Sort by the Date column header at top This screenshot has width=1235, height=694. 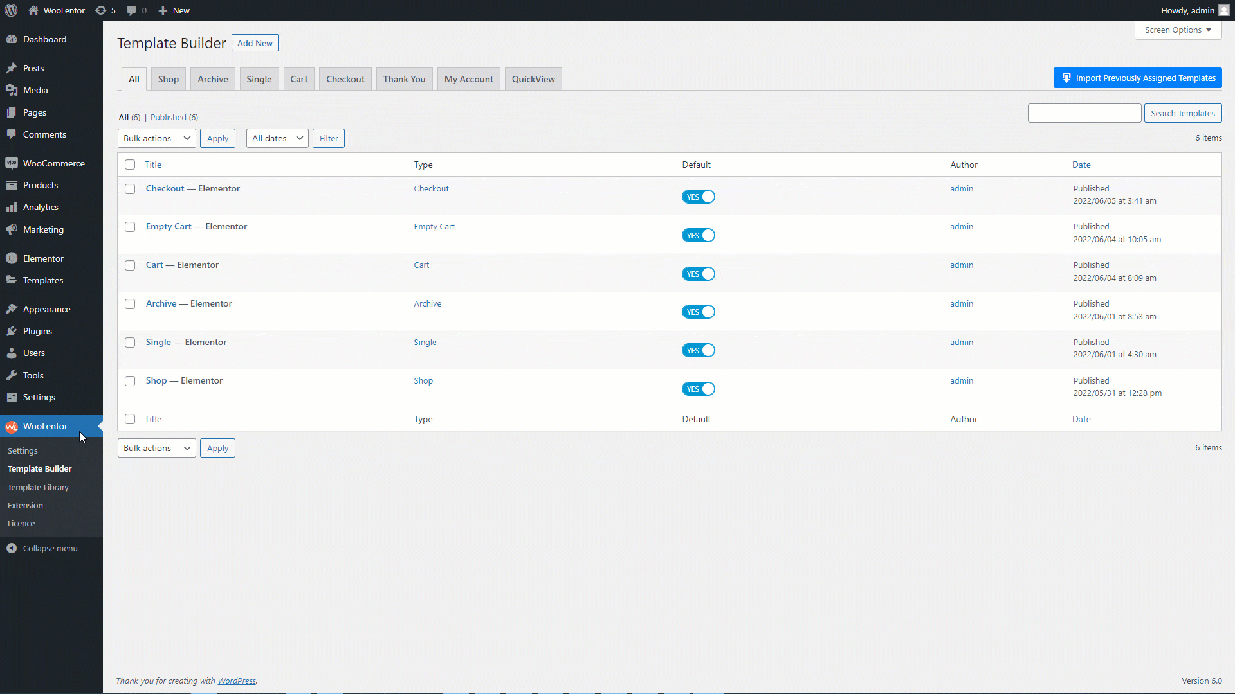pos(1081,165)
